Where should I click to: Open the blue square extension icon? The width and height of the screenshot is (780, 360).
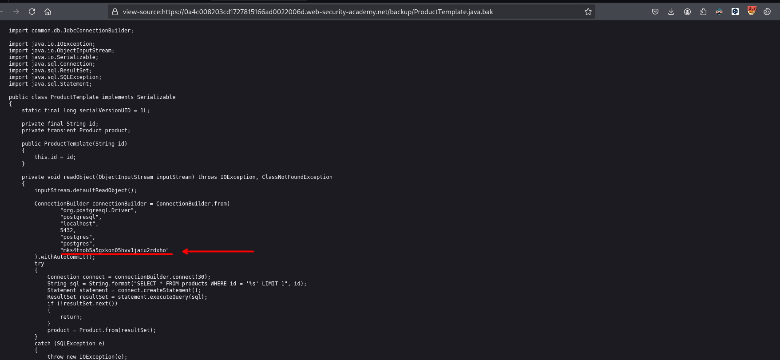pos(735,12)
